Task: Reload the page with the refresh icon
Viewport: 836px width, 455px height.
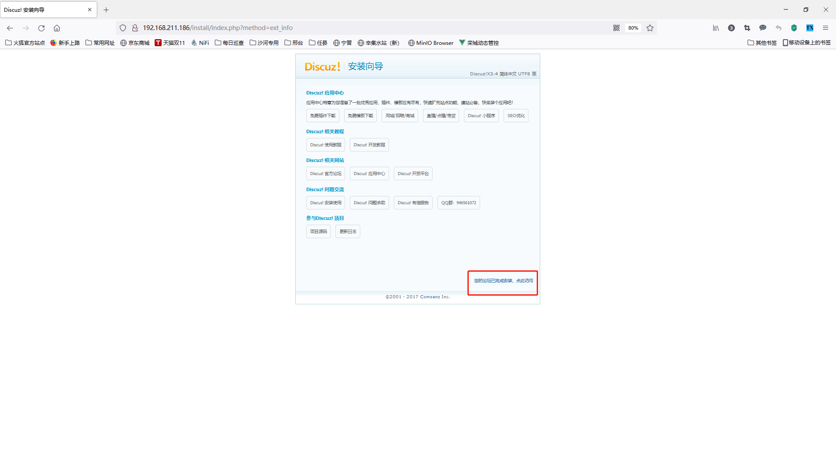Action: coord(41,28)
